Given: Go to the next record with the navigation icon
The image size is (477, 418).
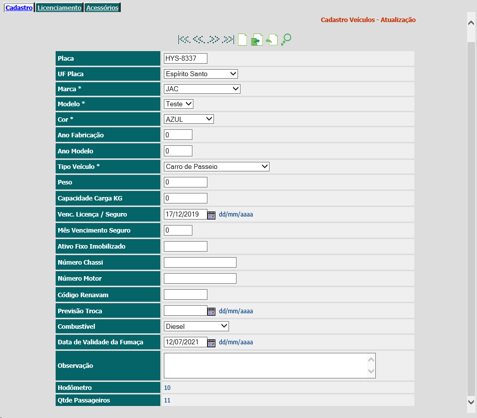Looking at the screenshot, I should click(213, 40).
